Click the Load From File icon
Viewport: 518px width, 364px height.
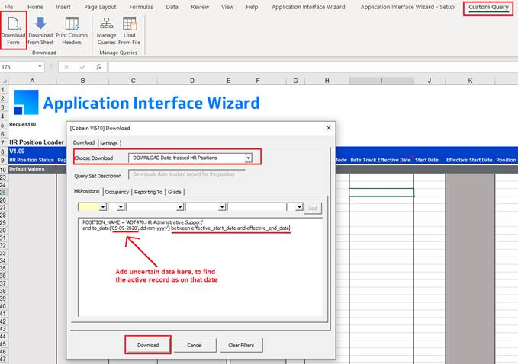point(129,30)
